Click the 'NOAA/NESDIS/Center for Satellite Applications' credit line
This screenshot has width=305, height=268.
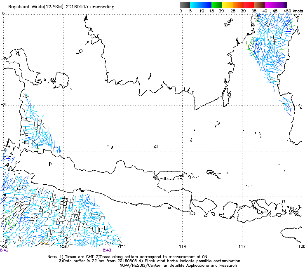(x=178, y=266)
